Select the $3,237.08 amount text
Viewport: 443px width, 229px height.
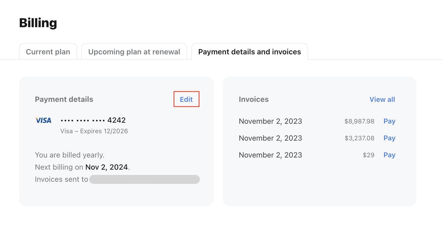[359, 138]
